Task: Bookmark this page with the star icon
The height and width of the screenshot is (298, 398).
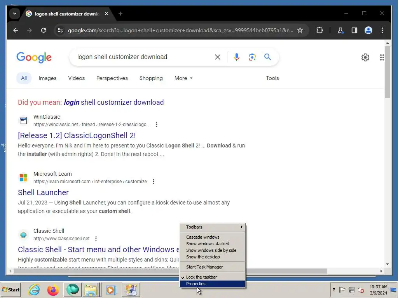Action: 300,30
